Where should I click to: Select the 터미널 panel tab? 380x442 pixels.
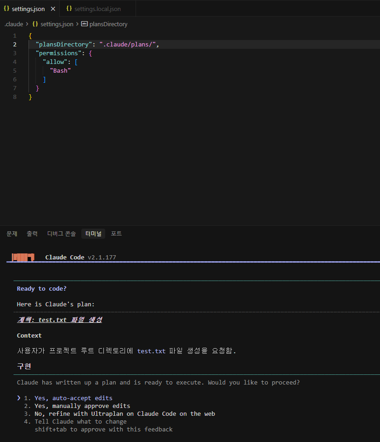[x=93, y=234]
